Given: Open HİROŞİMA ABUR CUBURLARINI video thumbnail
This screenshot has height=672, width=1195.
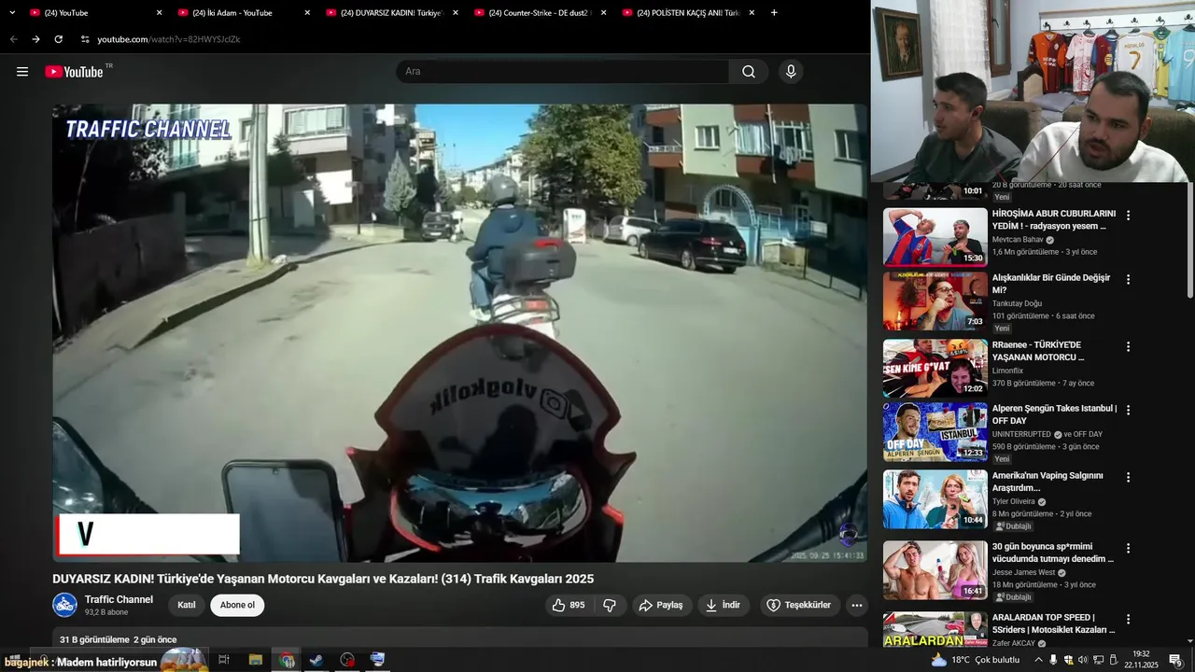Looking at the screenshot, I should click(935, 237).
